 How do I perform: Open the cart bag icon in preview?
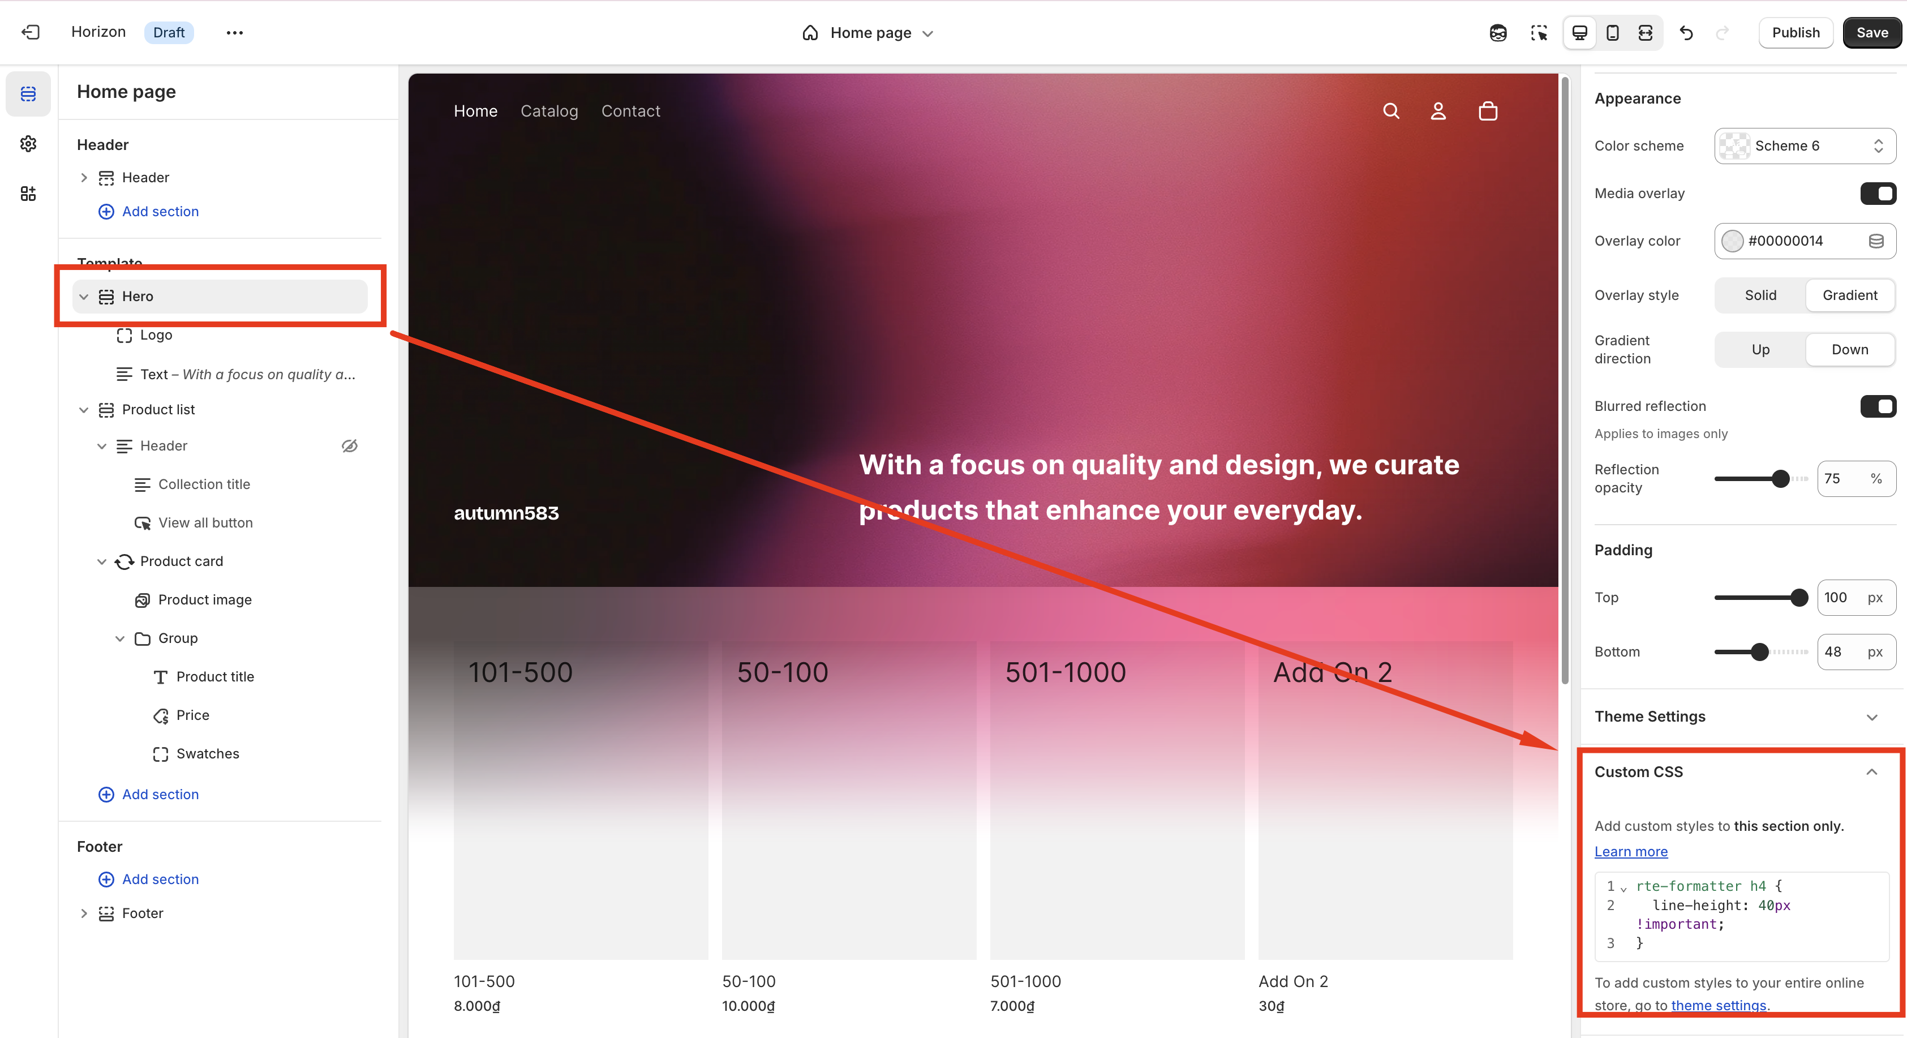click(x=1488, y=111)
